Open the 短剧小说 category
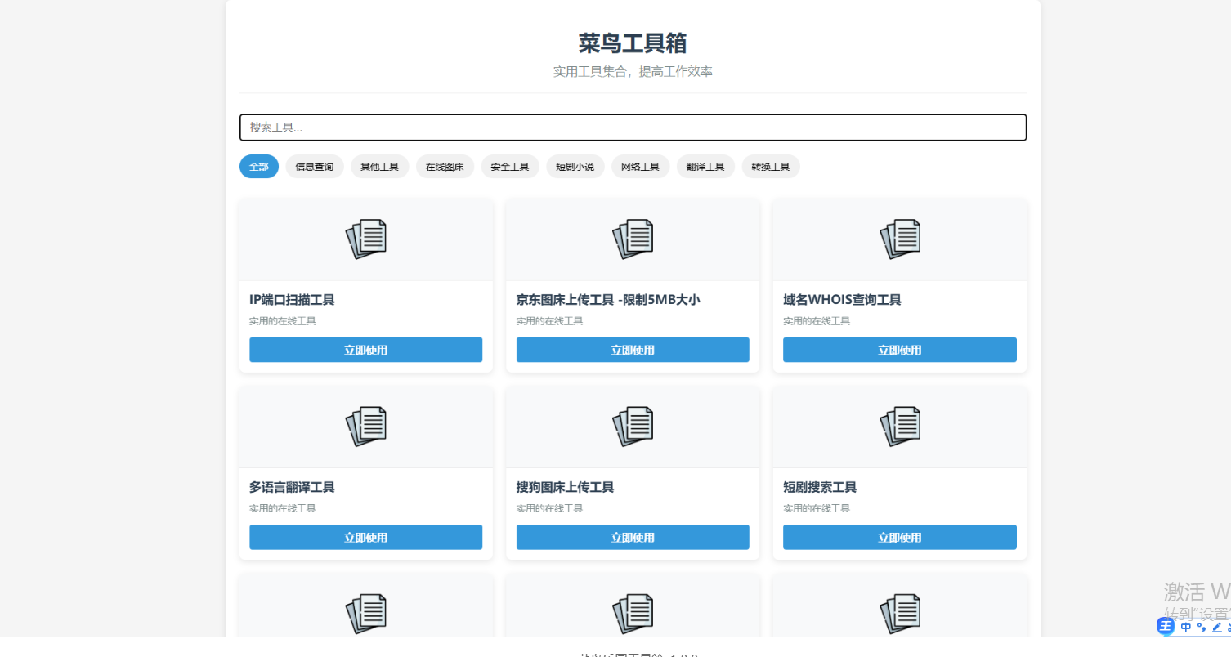Viewport: 1231px width, 657px height. [x=575, y=167]
